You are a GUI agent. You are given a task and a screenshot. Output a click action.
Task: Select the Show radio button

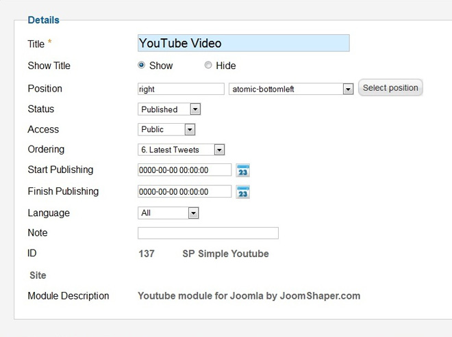tap(142, 66)
